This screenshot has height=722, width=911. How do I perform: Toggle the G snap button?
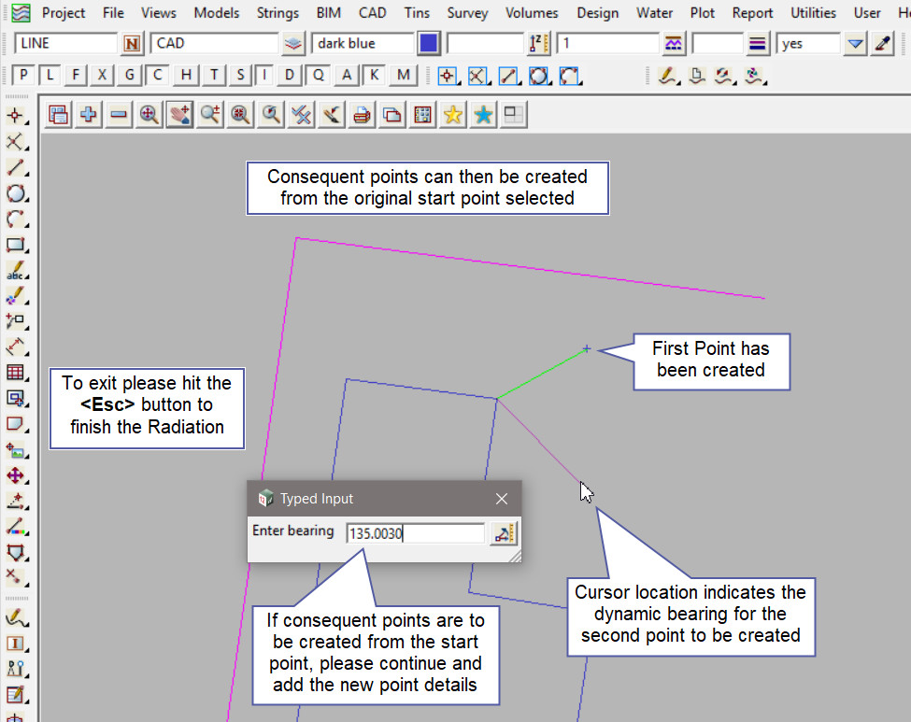130,76
